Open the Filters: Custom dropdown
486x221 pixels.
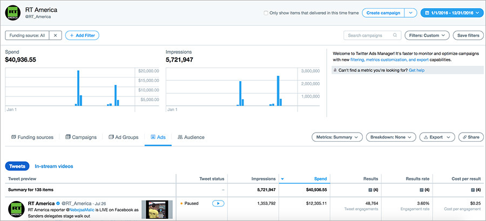pos(427,35)
